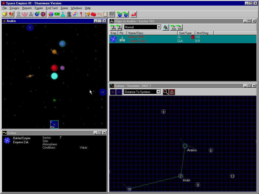Open the Normal ship filter dropdown
The image size is (259, 194).
point(159,27)
